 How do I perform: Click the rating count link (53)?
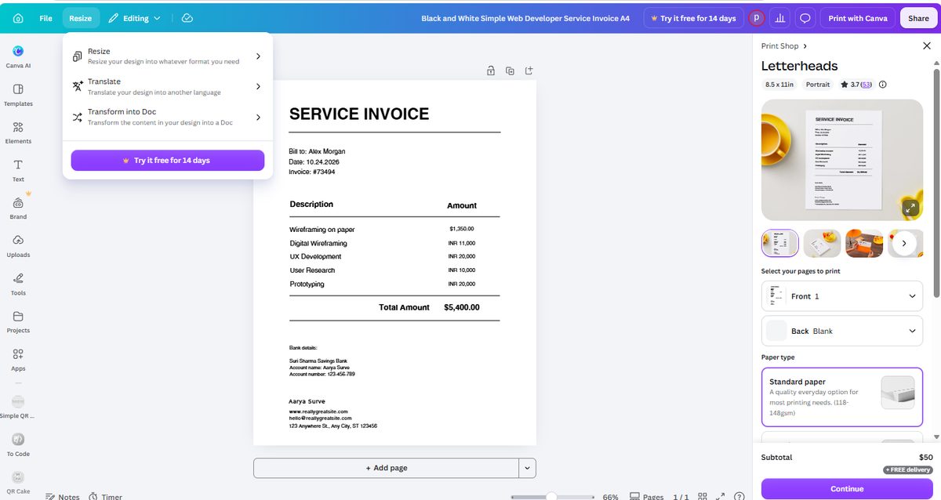tap(867, 85)
